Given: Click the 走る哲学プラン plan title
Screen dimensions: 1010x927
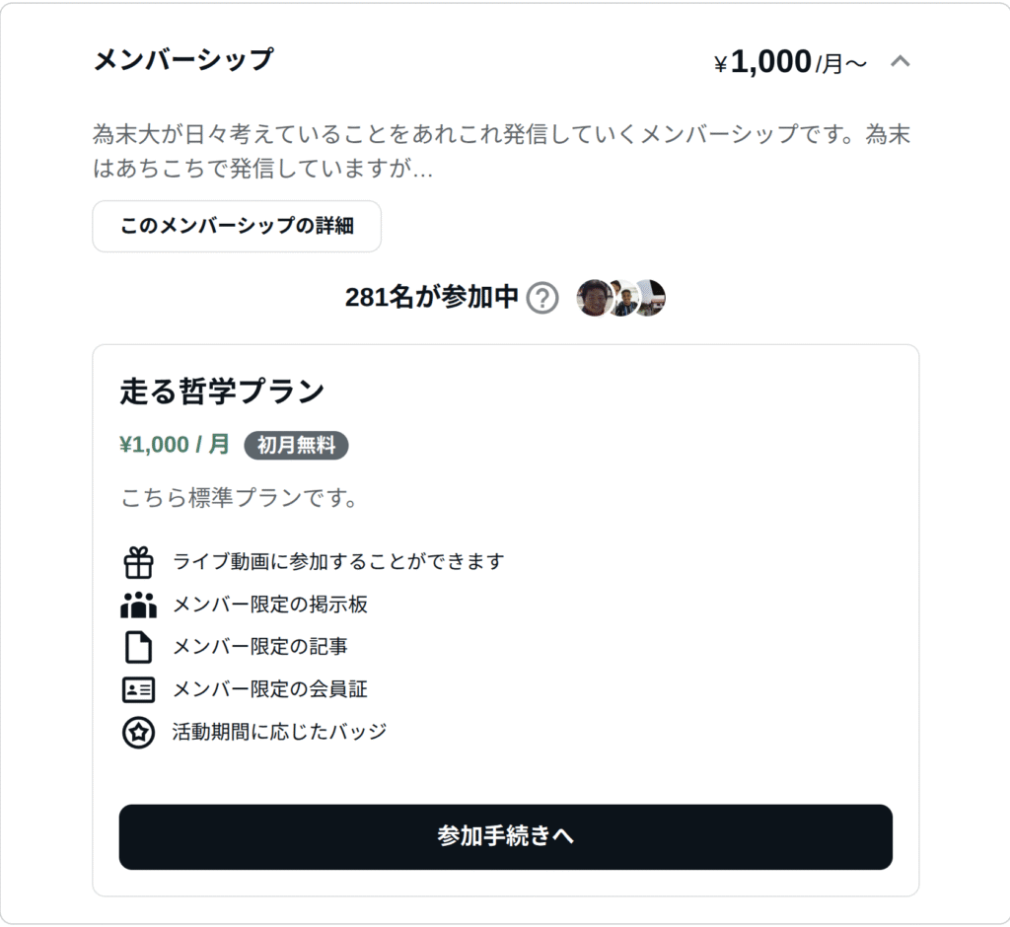Looking at the screenshot, I should coord(222,392).
